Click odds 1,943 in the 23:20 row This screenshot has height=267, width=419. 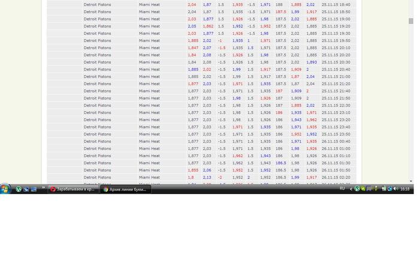pyautogui.click(x=296, y=120)
